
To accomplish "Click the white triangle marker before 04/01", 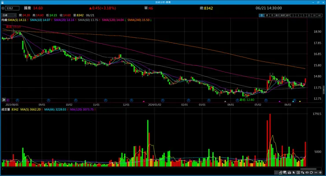I will click(225, 101).
